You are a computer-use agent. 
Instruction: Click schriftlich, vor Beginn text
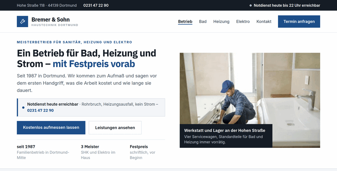tap(143, 155)
